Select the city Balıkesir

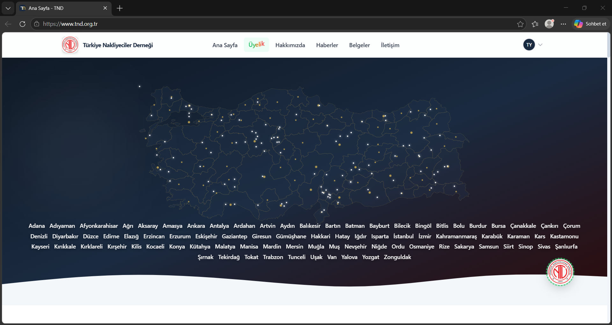(310, 226)
